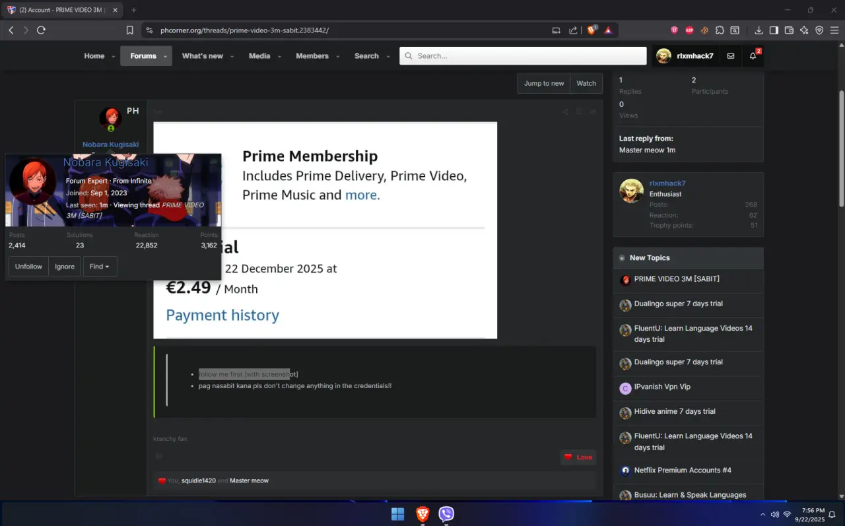Open the share icon in the address bar
This screenshot has height=526, width=845.
pos(573,30)
